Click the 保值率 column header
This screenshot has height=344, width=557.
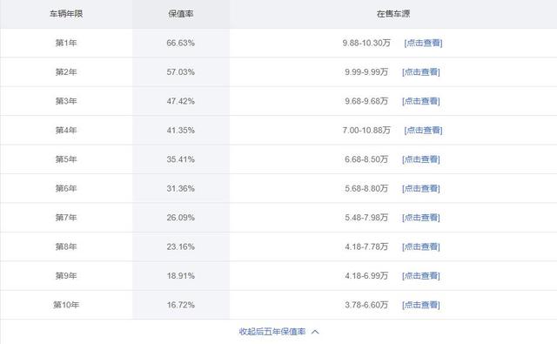click(181, 14)
